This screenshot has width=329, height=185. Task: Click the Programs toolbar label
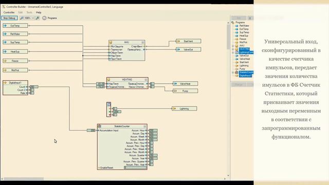[52, 18]
